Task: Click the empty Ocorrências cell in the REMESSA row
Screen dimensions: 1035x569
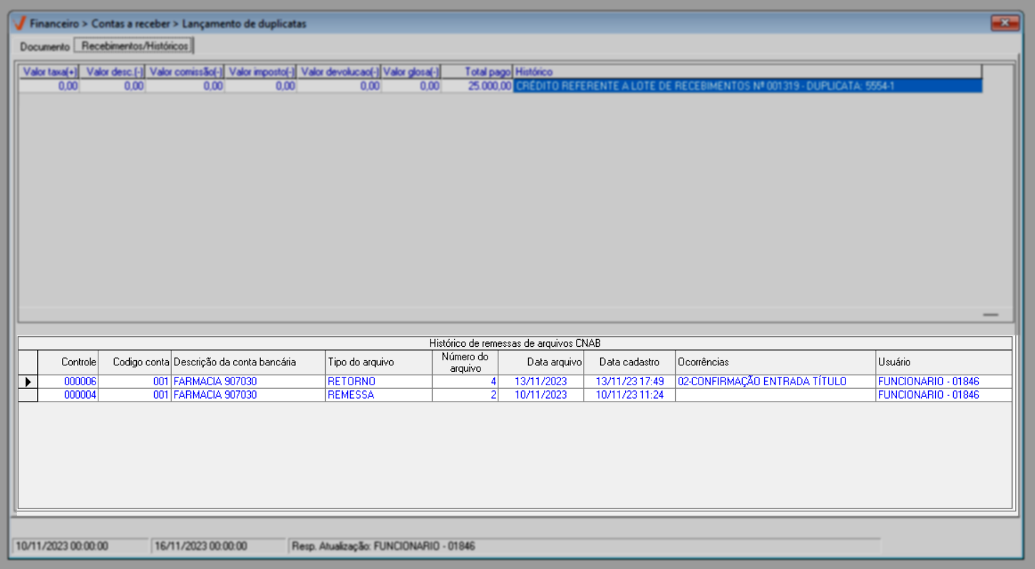Action: pos(776,395)
